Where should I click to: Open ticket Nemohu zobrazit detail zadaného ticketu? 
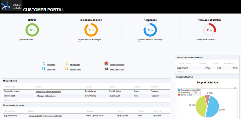pos(45,116)
